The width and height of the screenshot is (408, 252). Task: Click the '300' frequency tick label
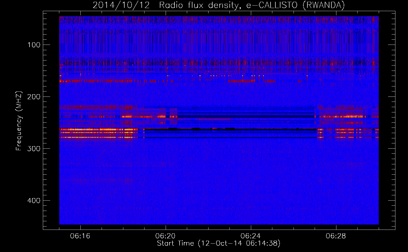point(34,149)
